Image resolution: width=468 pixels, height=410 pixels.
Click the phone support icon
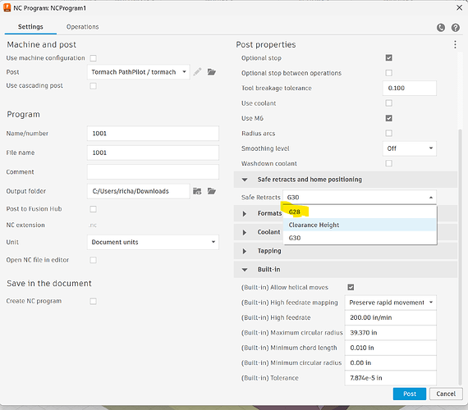[441, 28]
